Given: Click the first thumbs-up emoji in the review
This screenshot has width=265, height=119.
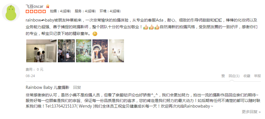Looking at the screenshot, I should (146, 27).
